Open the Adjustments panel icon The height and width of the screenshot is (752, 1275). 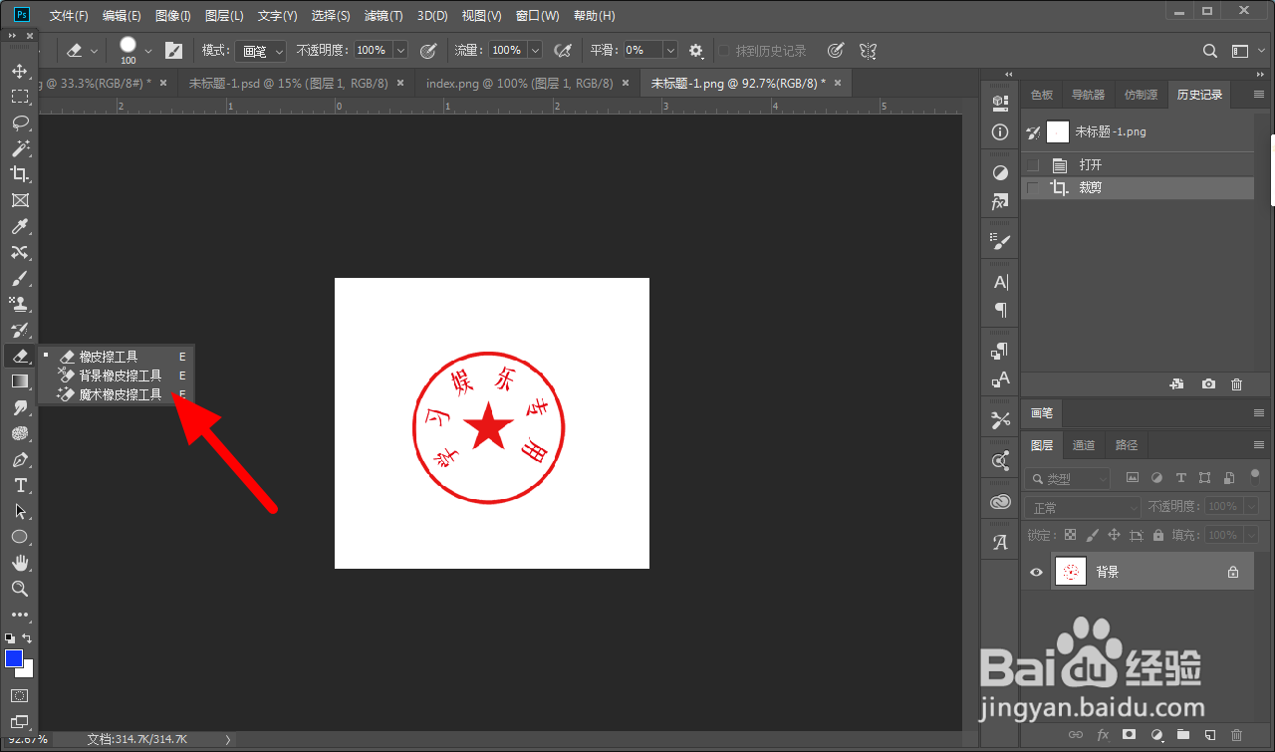pos(1000,173)
